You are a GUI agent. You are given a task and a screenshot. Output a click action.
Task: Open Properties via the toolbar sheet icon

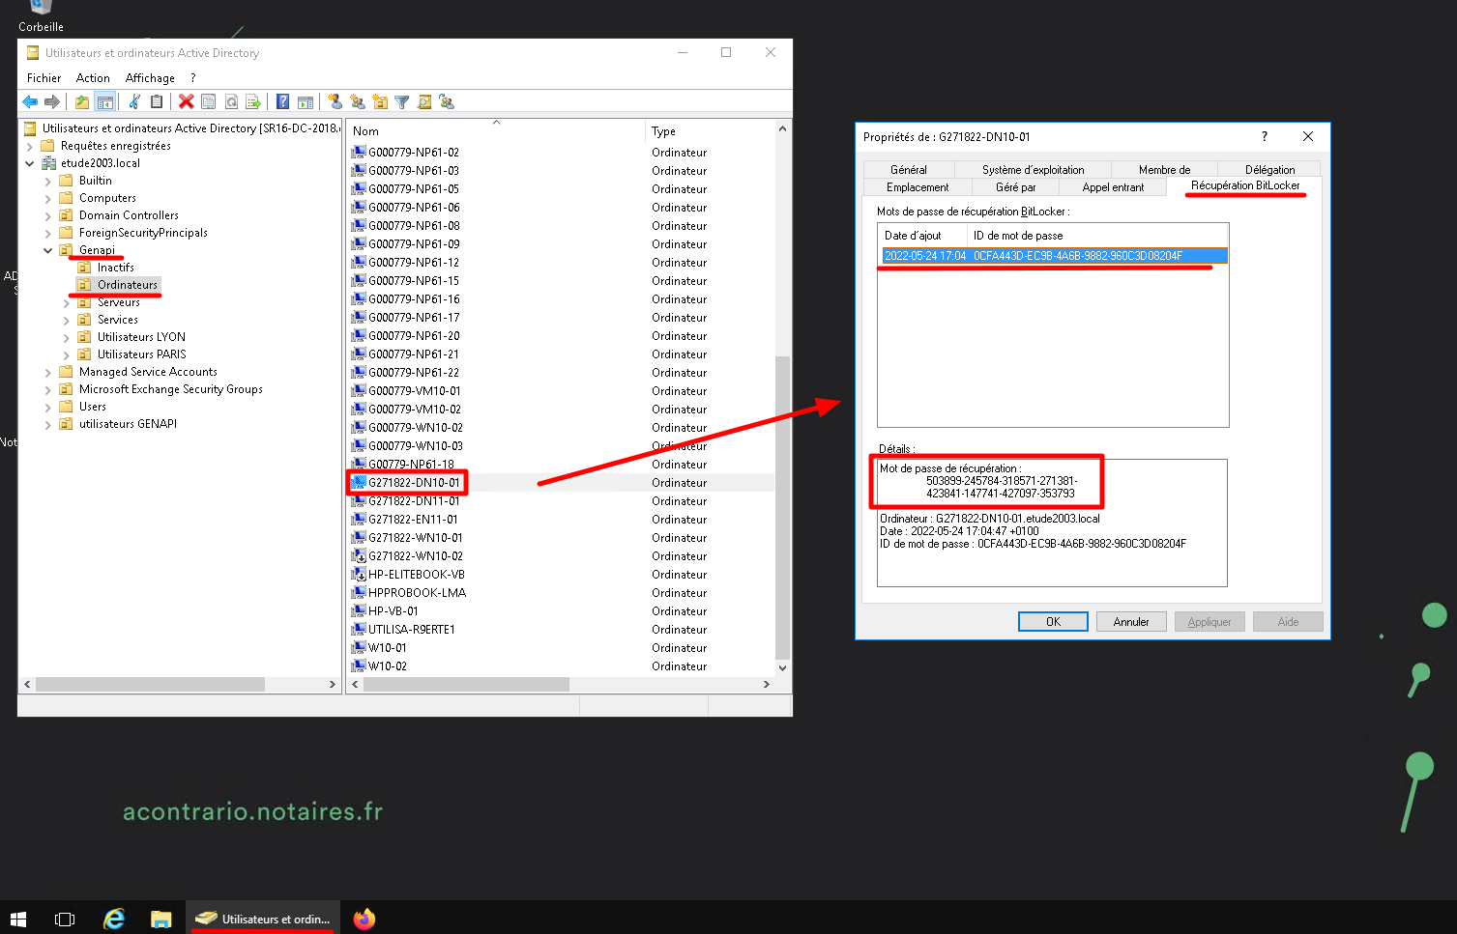(208, 101)
